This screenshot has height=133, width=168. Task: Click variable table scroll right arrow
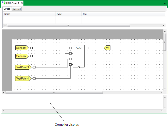click(x=164, y=26)
